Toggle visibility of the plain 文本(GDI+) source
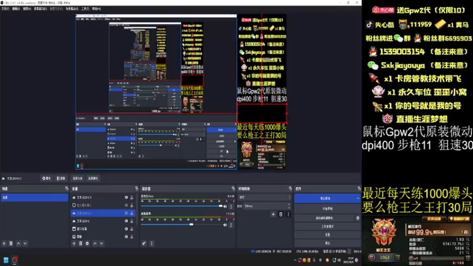 point(126,221)
